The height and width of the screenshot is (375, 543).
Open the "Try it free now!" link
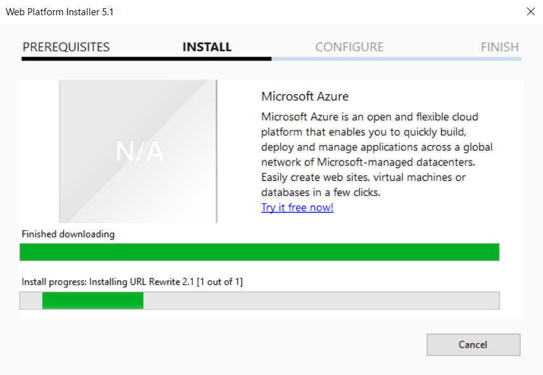pos(297,208)
